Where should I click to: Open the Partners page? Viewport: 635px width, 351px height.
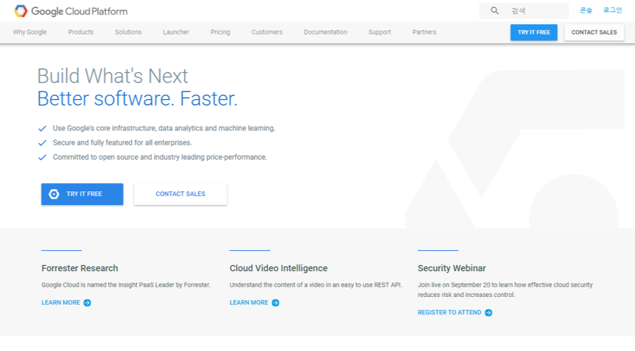tap(424, 32)
